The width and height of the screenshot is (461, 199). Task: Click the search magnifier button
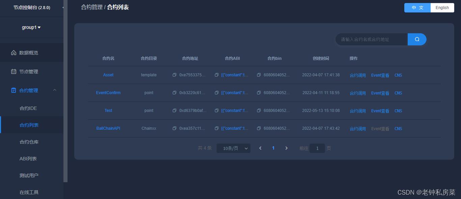(417, 39)
